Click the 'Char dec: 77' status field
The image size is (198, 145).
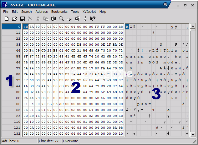tap(50, 141)
